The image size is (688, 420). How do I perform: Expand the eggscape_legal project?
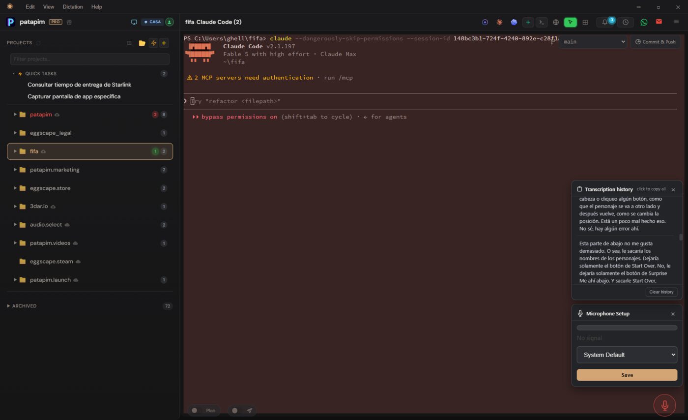(15, 133)
